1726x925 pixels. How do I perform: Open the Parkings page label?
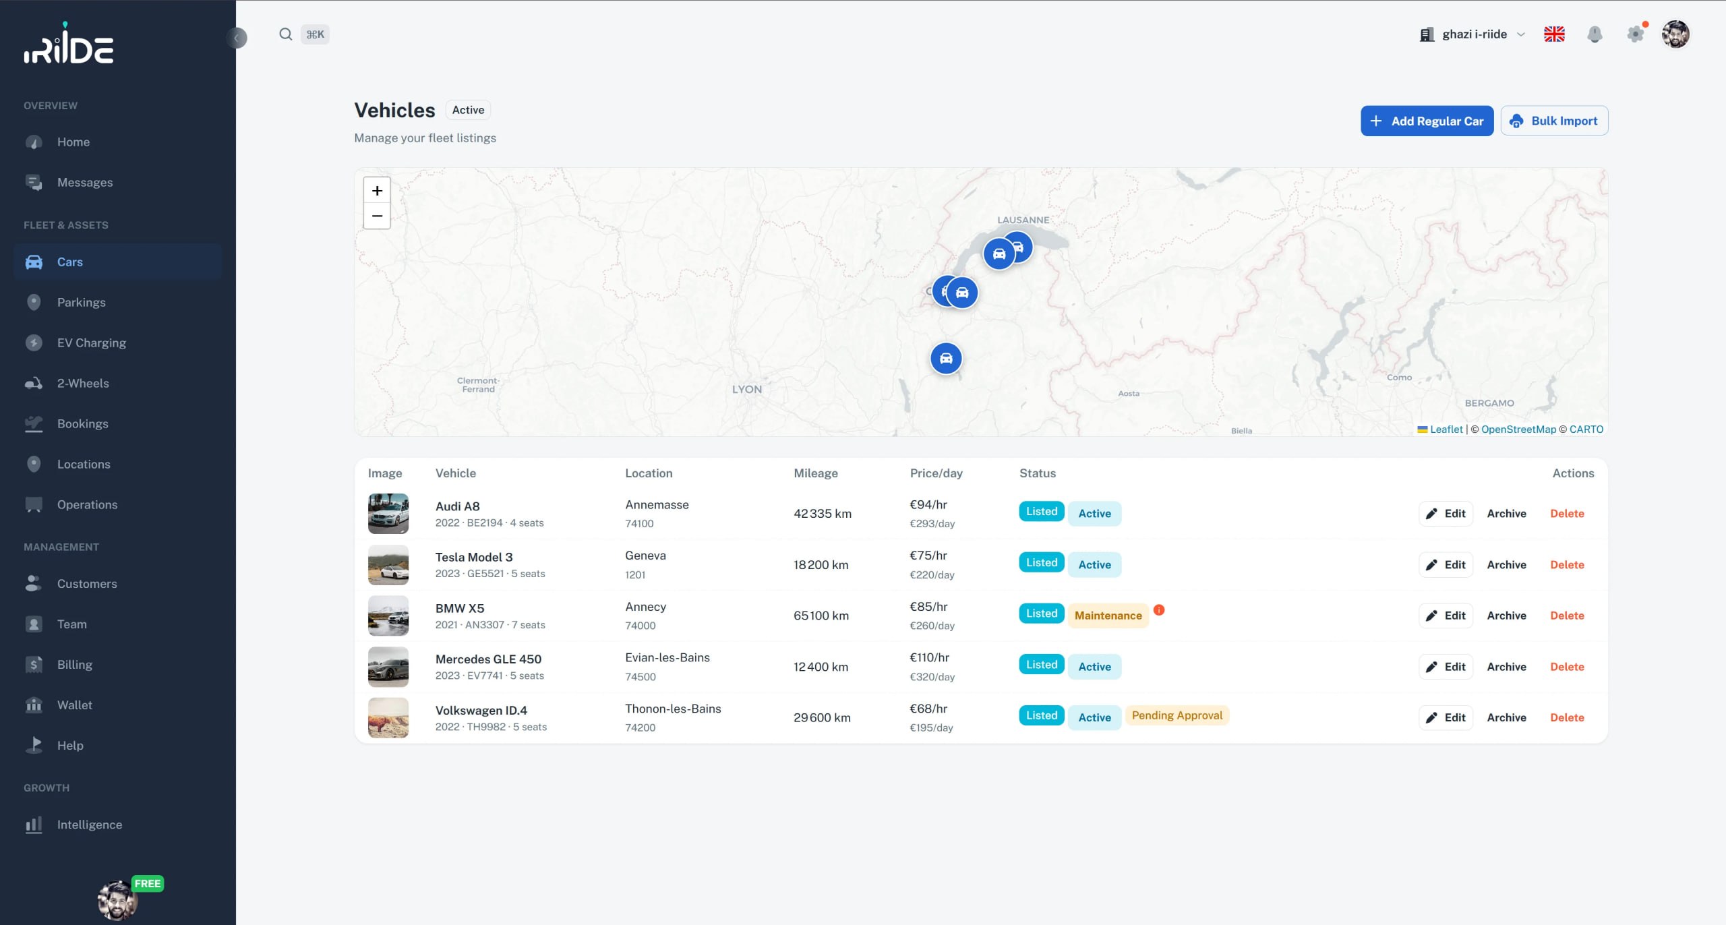point(82,303)
